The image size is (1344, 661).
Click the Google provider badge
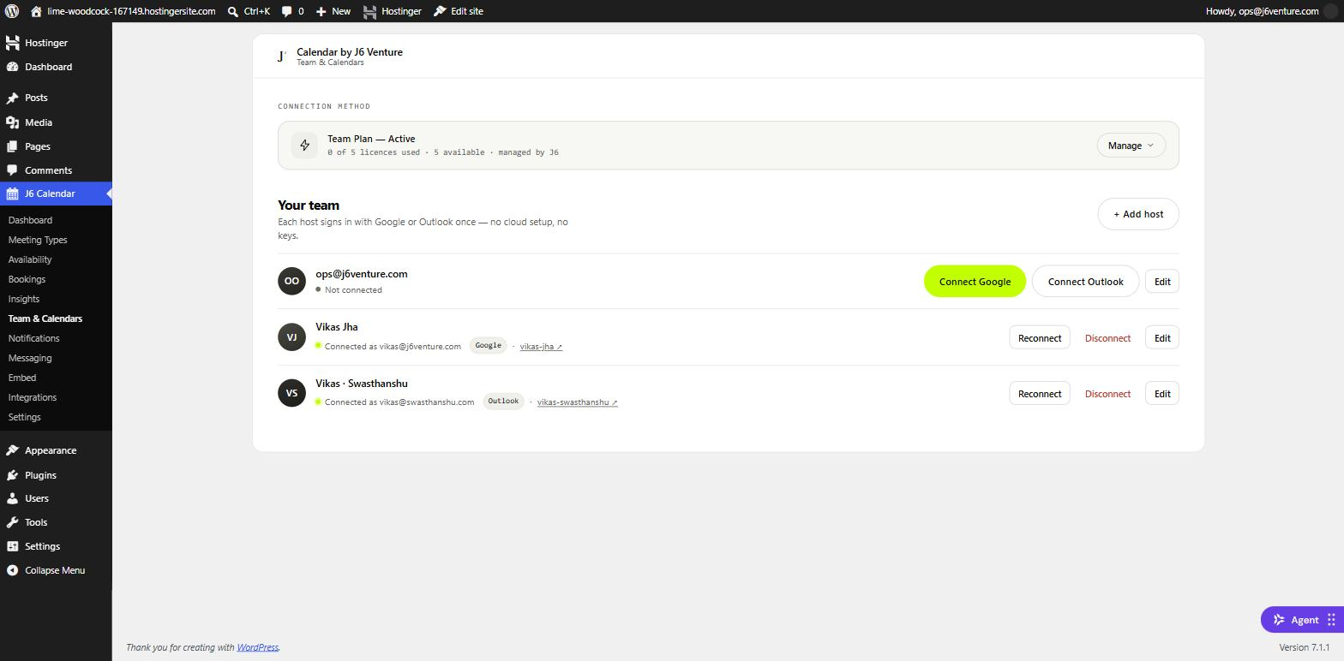(488, 346)
